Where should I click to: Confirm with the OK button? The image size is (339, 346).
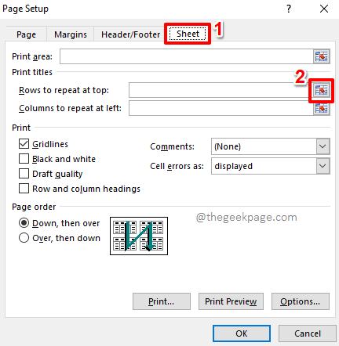[242, 333]
